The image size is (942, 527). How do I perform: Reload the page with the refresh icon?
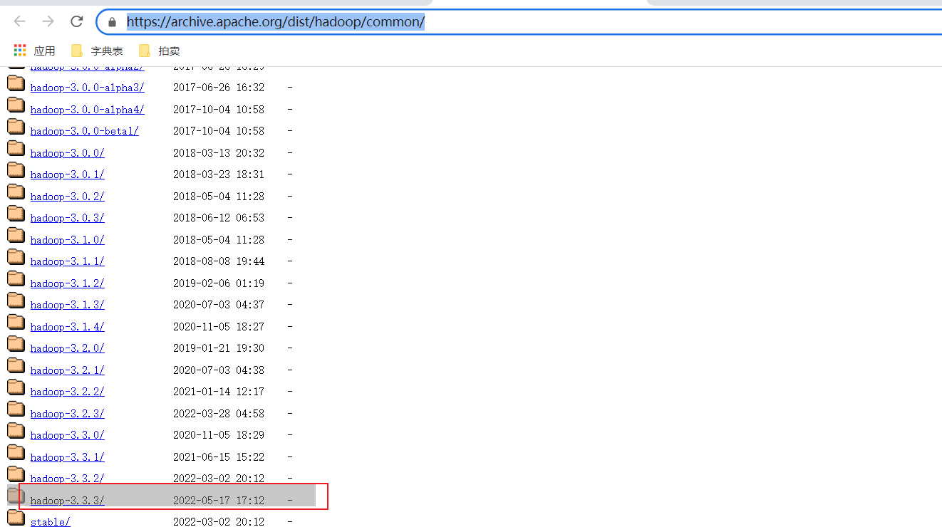tap(77, 21)
